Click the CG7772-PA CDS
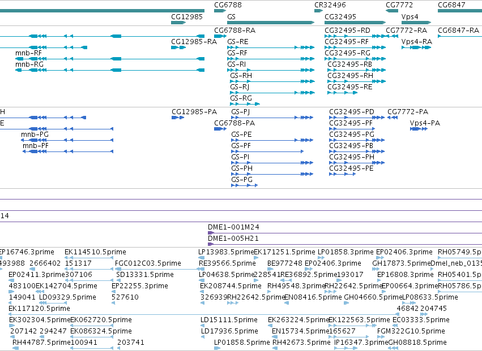This screenshot has width=482, height=351. coord(393,118)
